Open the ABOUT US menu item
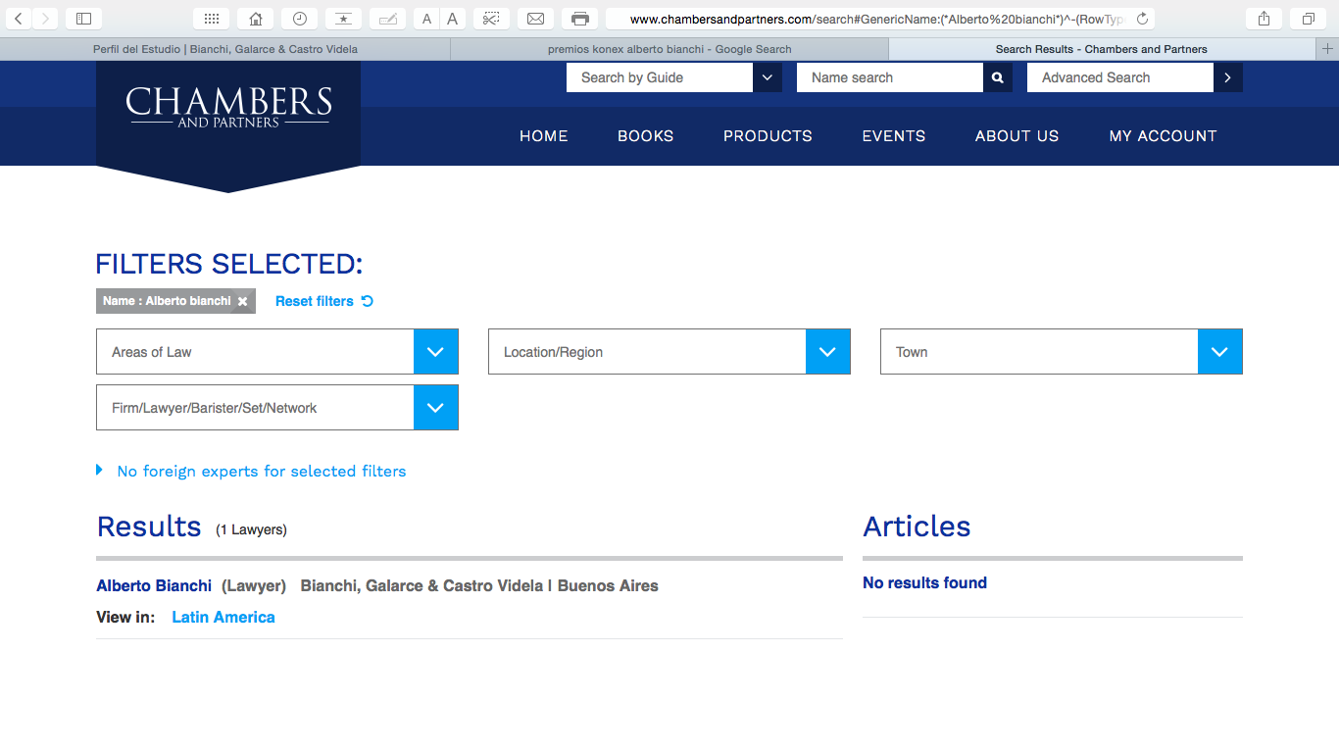The height and width of the screenshot is (753, 1339). coord(1017,136)
